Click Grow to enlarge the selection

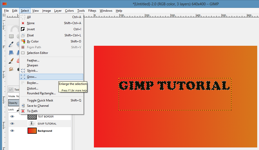[51, 77]
